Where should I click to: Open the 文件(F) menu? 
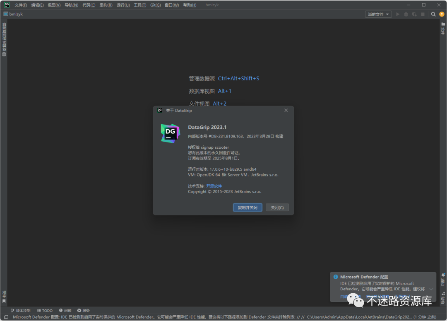coord(21,5)
